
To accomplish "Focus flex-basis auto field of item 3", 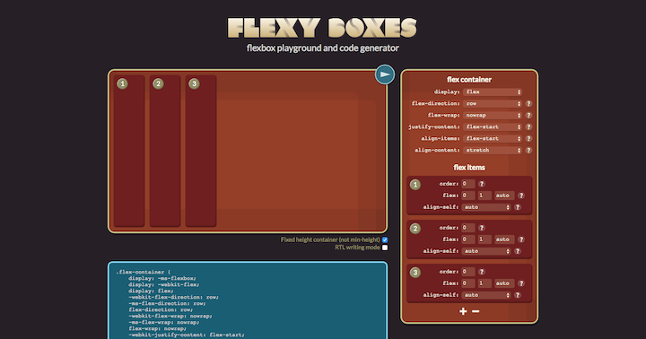I will point(504,283).
